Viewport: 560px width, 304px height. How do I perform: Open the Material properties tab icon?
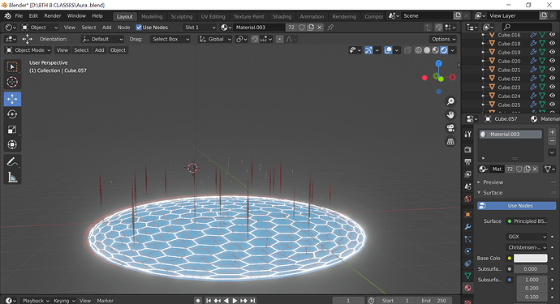(x=467, y=288)
